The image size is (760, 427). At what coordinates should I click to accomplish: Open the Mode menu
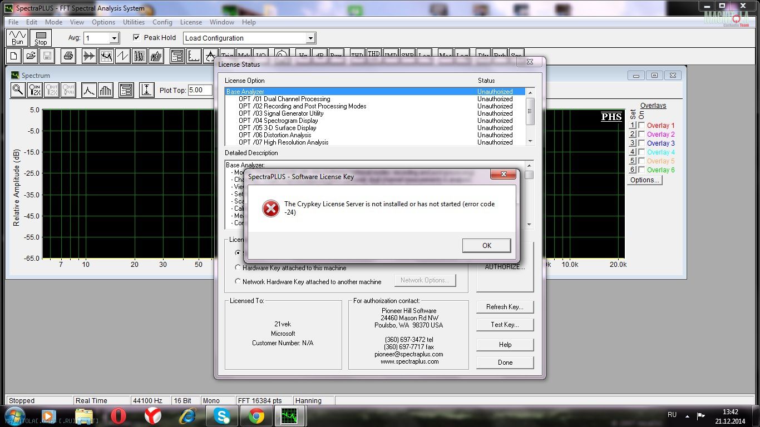point(53,22)
